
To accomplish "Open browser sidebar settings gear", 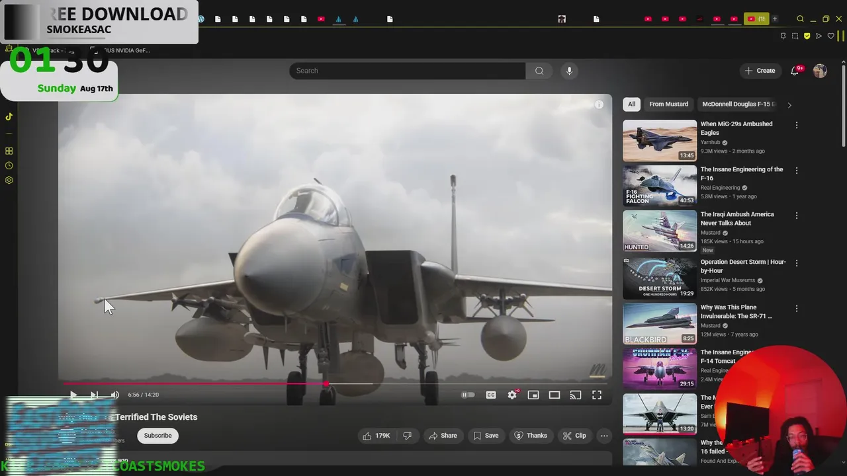I will 9,180.
